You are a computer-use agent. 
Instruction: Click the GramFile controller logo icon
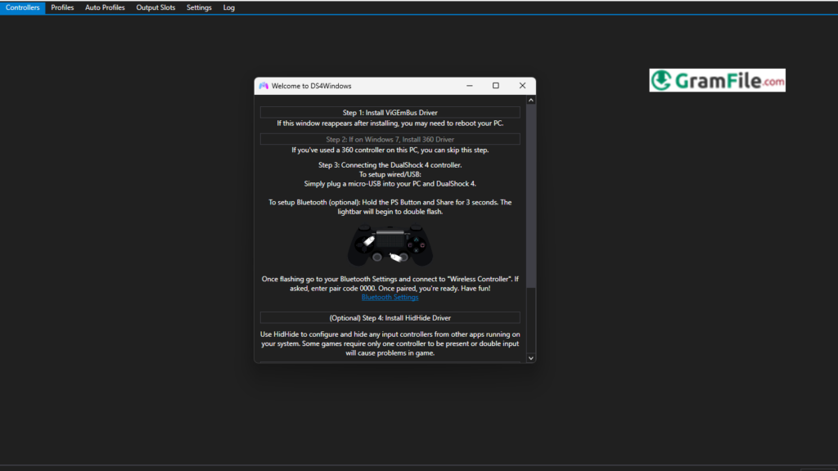[661, 79]
